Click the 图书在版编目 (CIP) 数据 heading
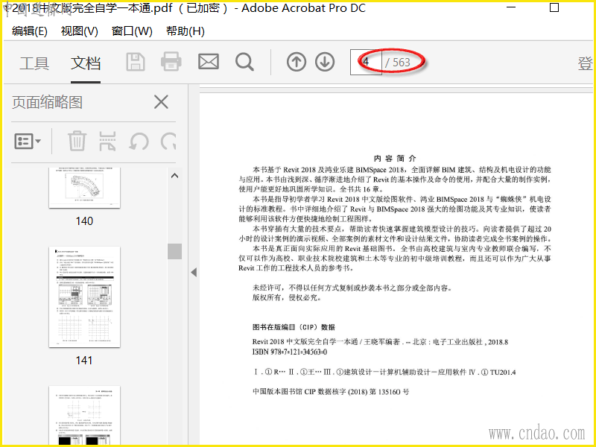The image size is (596, 447). (x=294, y=327)
